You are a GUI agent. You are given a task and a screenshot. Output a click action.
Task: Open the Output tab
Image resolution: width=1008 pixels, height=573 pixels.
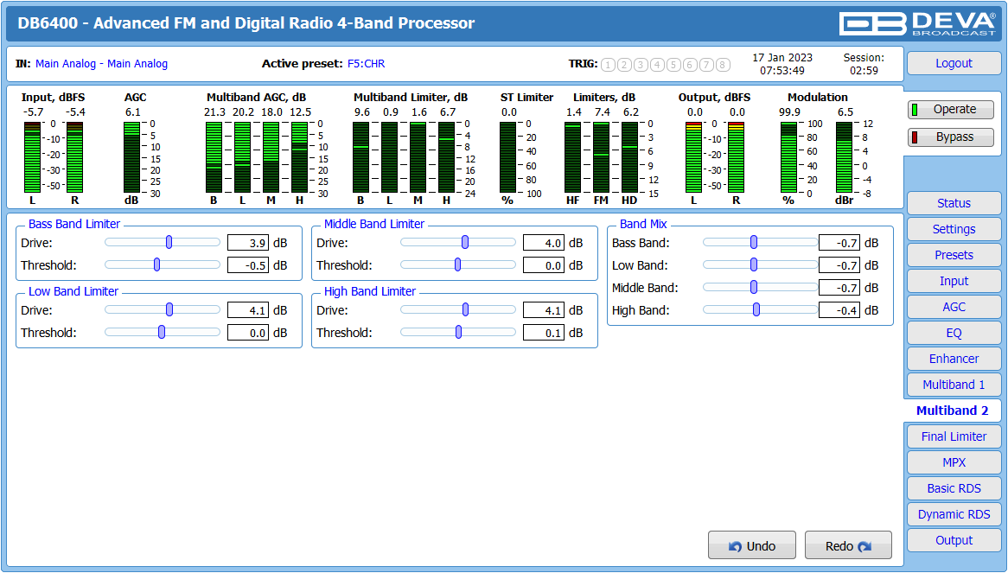[x=954, y=540]
